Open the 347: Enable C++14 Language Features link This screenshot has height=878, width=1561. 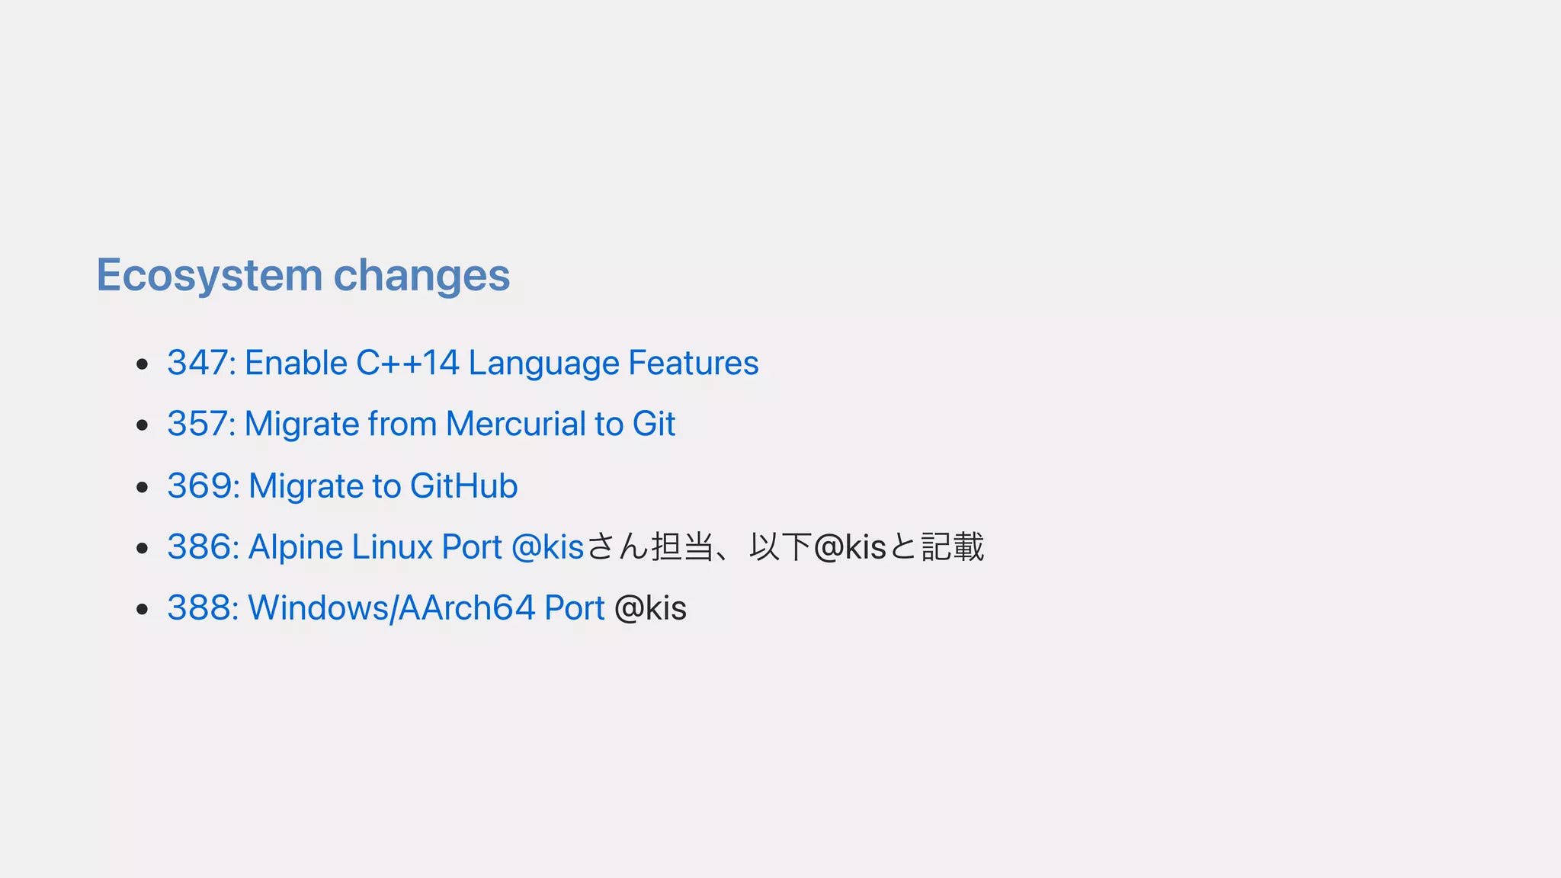[x=463, y=364]
